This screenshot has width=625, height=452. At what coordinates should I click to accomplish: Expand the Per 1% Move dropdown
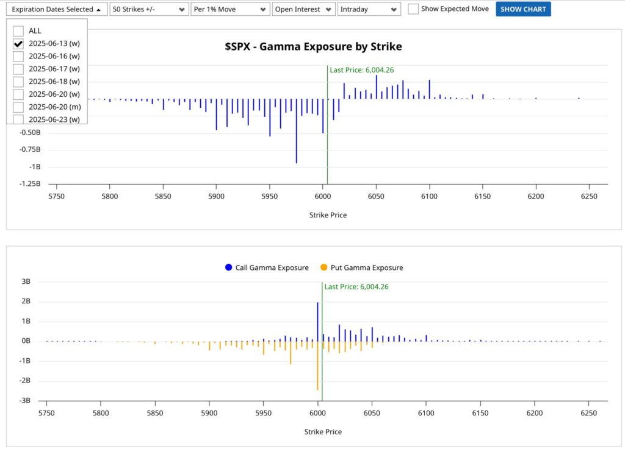pos(230,10)
